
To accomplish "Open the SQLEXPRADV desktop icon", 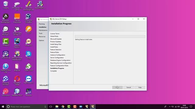I will point(40,5).
